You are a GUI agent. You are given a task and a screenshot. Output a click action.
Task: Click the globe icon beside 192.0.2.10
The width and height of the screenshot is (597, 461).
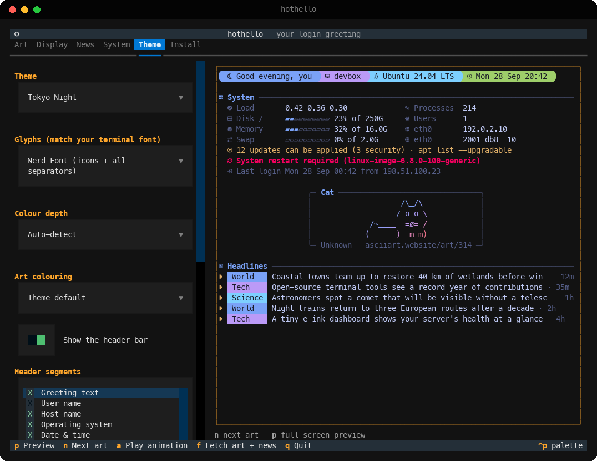tap(407, 129)
